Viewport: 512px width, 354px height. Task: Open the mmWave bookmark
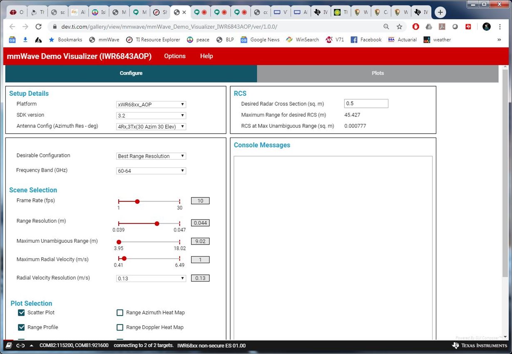[x=104, y=40]
